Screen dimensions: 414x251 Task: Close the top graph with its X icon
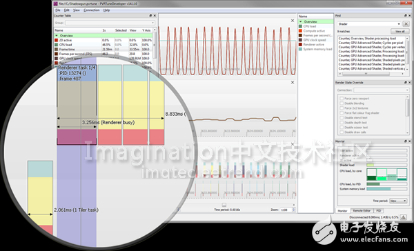point(293,21)
